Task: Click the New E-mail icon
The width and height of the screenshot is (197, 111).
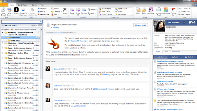Action: click(3, 10)
